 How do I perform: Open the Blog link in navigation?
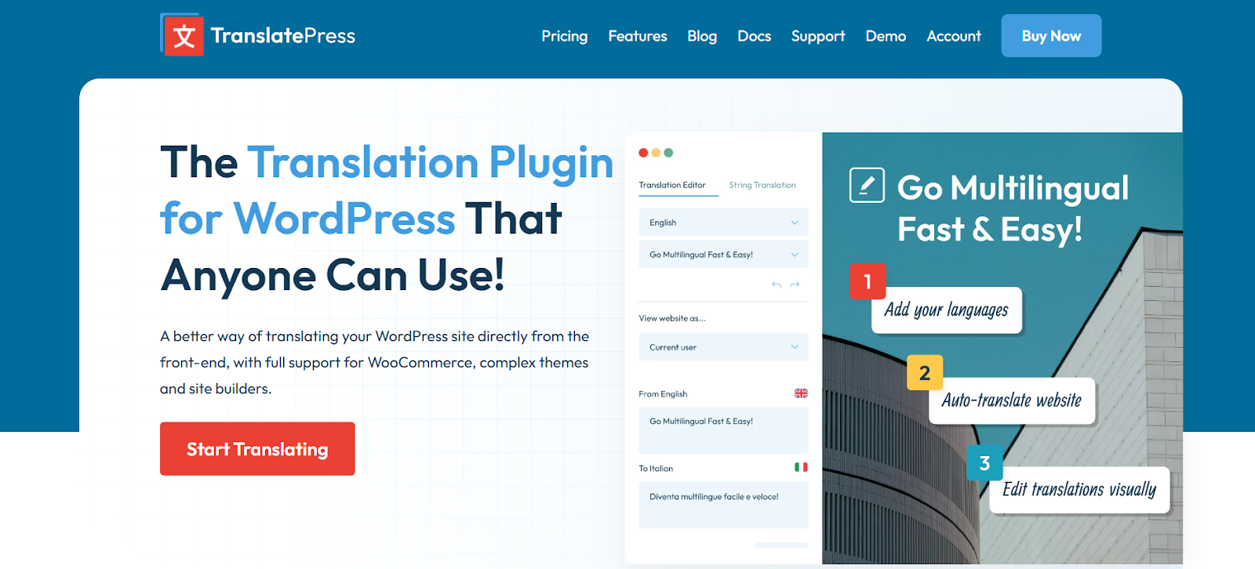tap(702, 36)
